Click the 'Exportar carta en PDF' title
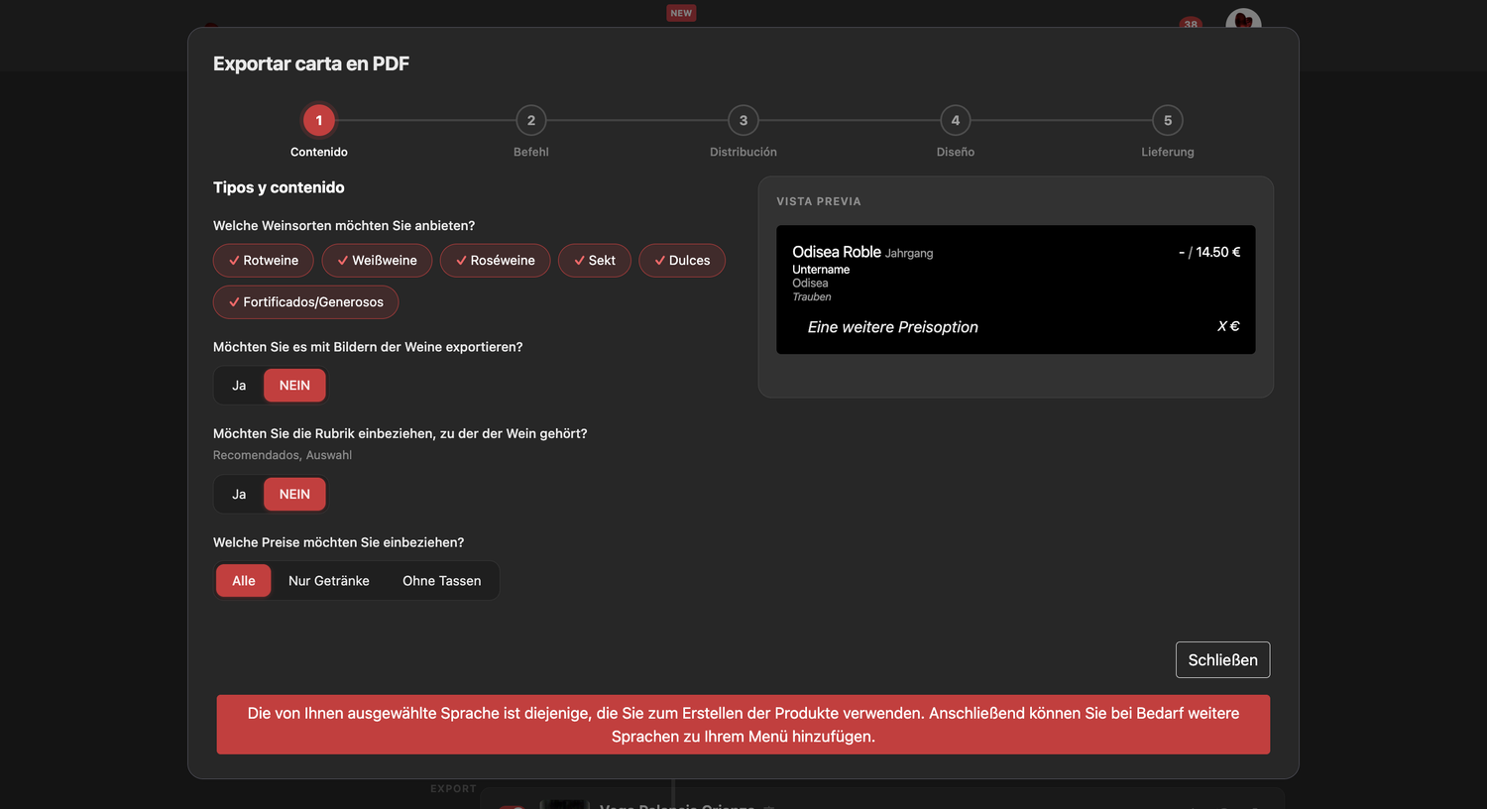The image size is (1487, 809). coord(311,63)
